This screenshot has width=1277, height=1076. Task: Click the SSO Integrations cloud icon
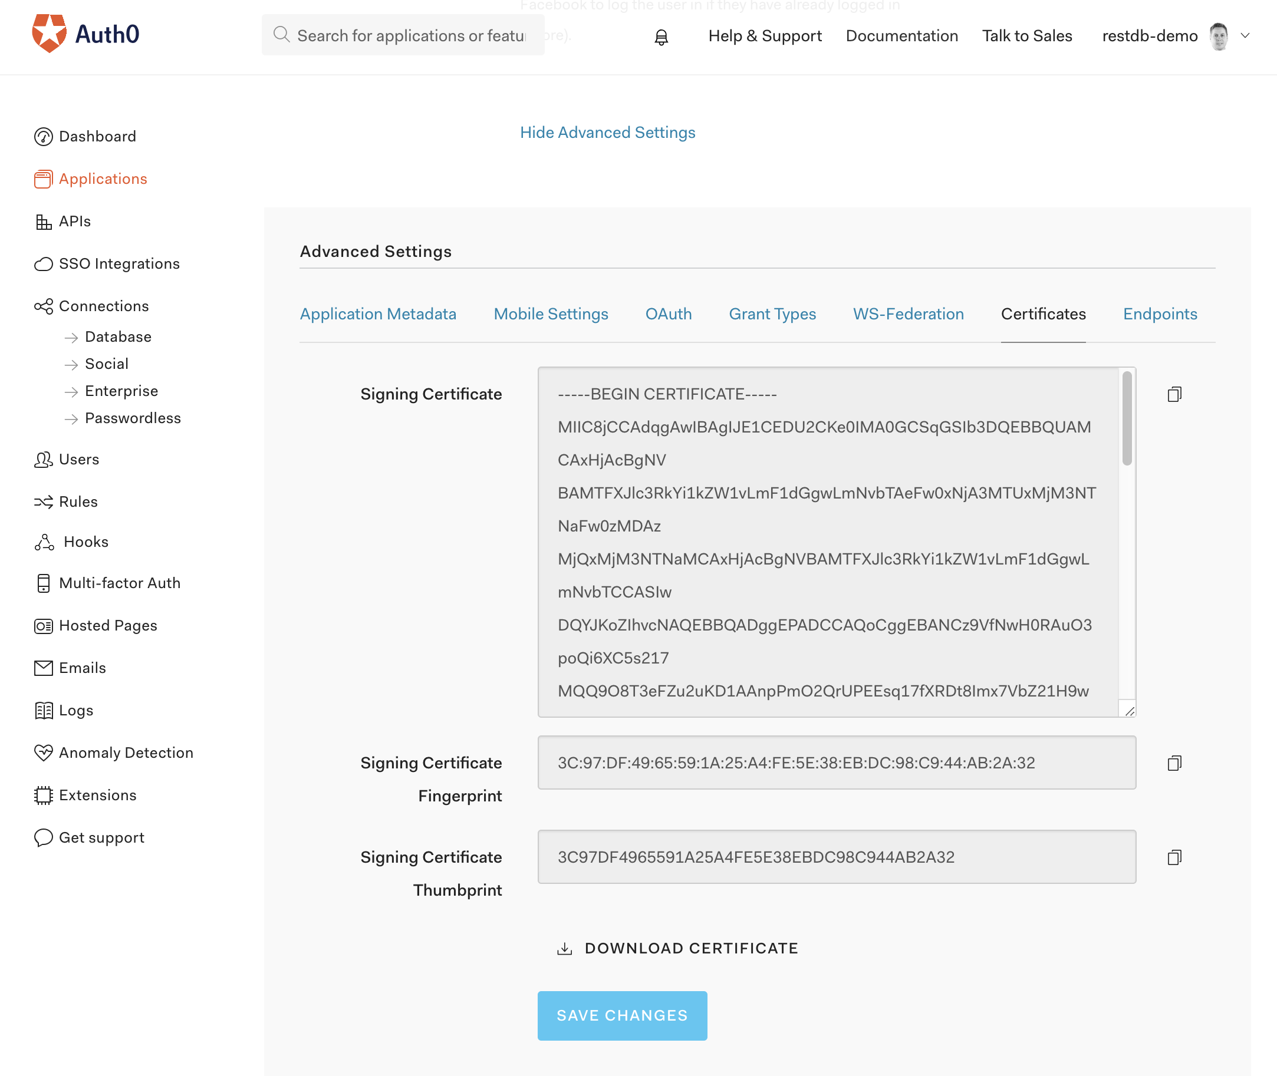point(43,263)
